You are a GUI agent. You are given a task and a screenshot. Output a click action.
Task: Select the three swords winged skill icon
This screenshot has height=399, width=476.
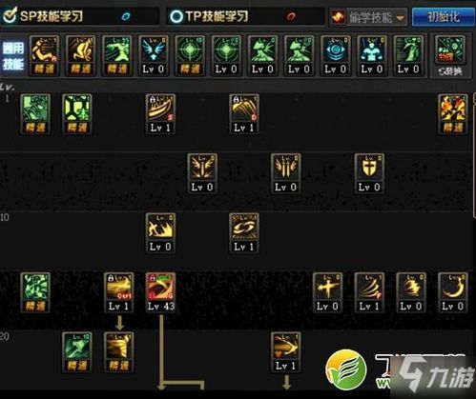[285, 173]
